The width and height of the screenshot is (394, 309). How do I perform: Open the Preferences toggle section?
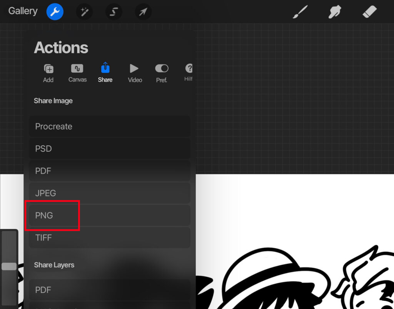[162, 72]
